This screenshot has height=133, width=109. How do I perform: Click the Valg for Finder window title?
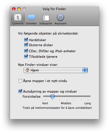tap(54, 9)
